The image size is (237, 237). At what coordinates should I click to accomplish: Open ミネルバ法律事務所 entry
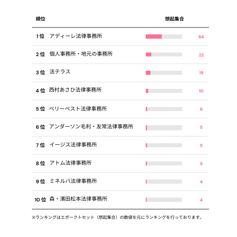(x=73, y=181)
